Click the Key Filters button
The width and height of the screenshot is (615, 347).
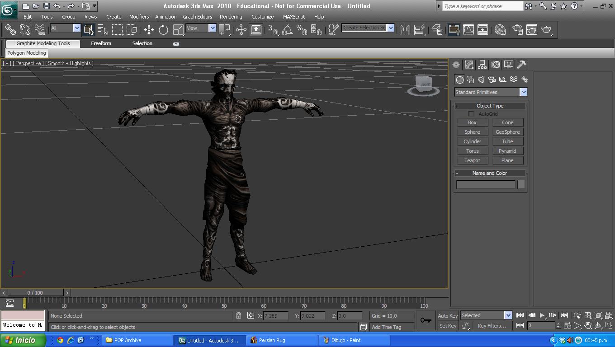pos(492,326)
